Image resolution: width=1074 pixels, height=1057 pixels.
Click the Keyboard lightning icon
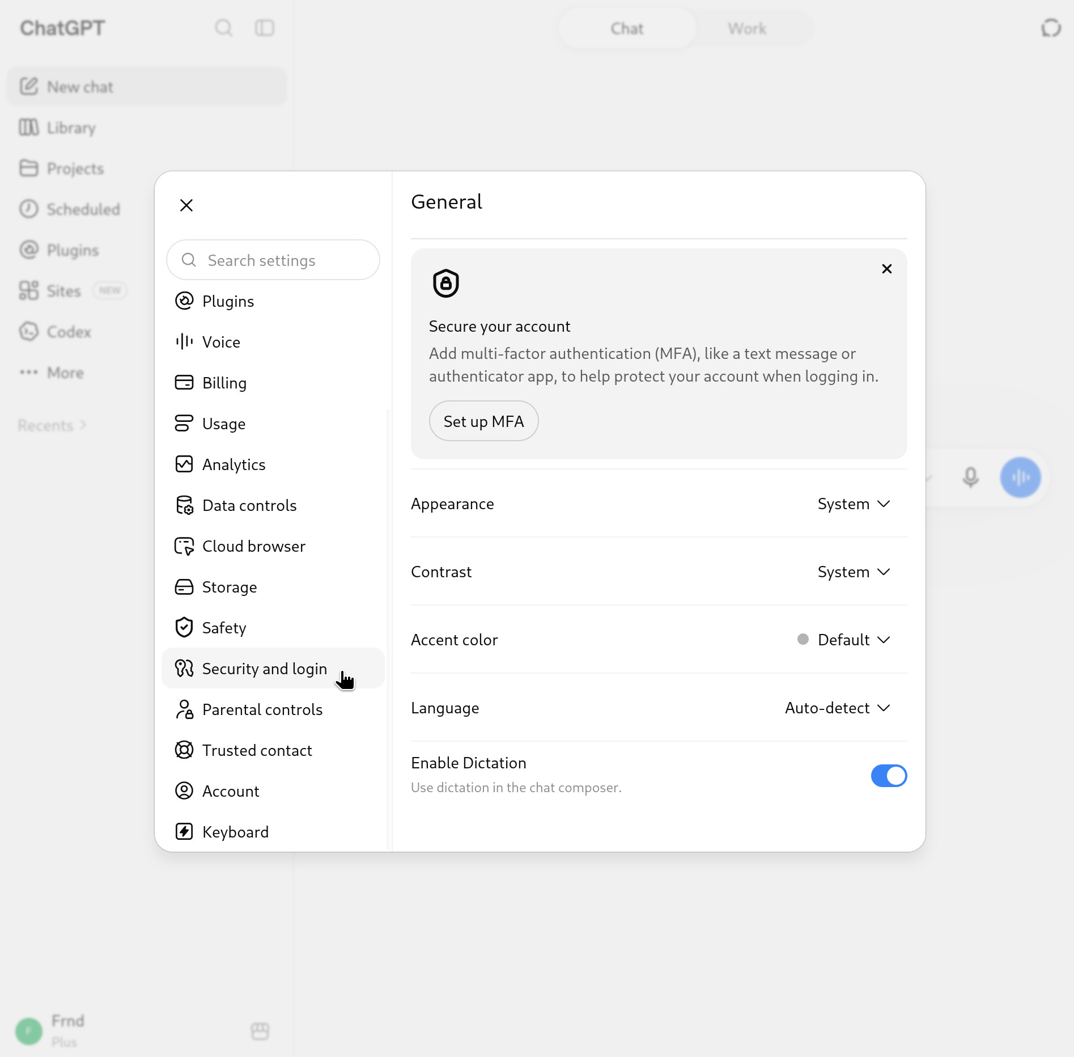[x=184, y=832]
